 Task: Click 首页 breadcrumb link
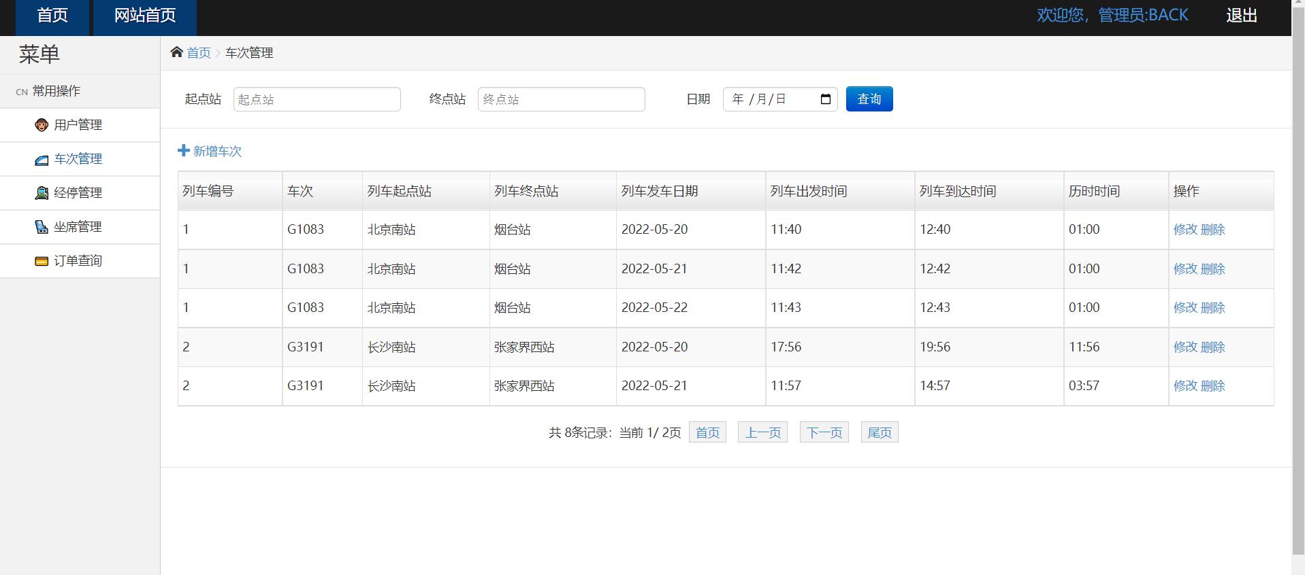(199, 53)
